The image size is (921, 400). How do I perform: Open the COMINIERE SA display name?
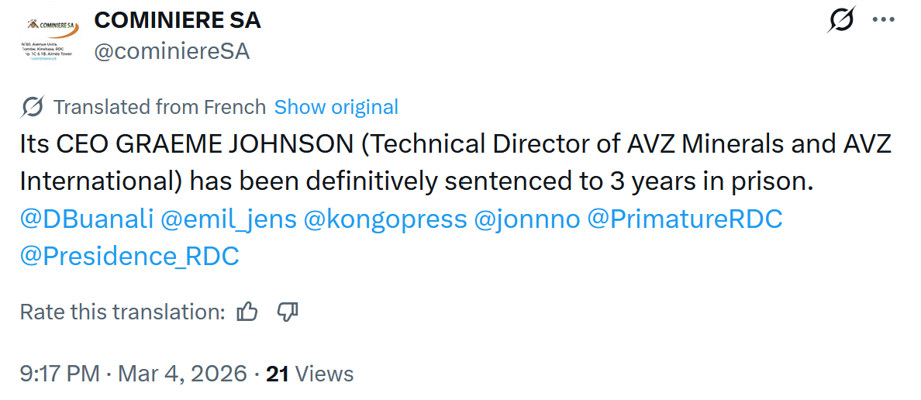click(x=178, y=21)
